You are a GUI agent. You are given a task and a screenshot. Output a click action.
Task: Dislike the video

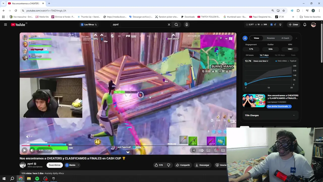pyautogui.click(x=169, y=165)
